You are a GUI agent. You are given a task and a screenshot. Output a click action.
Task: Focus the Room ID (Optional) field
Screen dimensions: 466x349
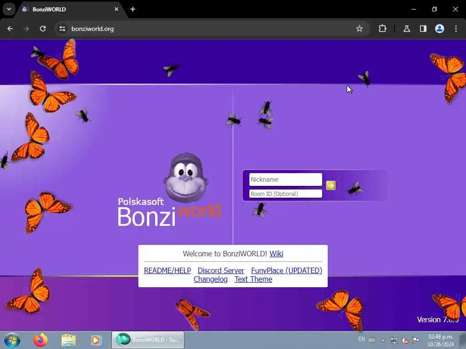[x=286, y=194]
